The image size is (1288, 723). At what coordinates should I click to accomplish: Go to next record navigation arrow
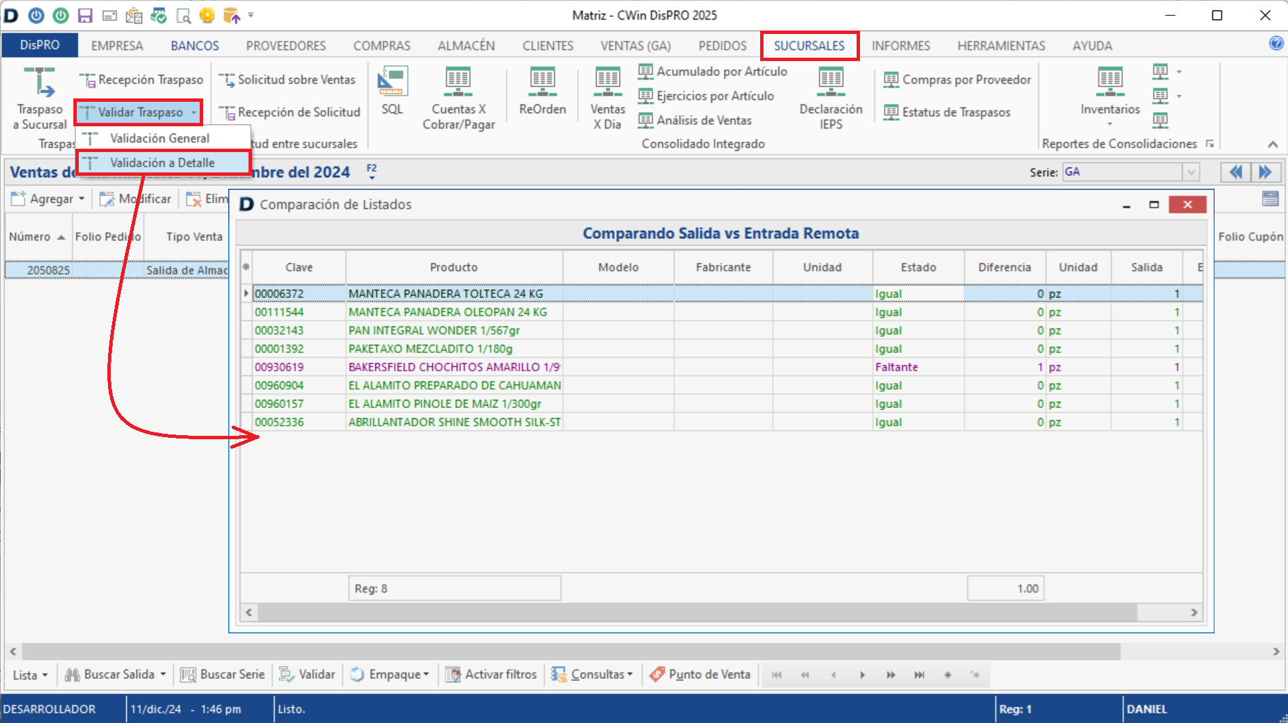[x=862, y=675]
